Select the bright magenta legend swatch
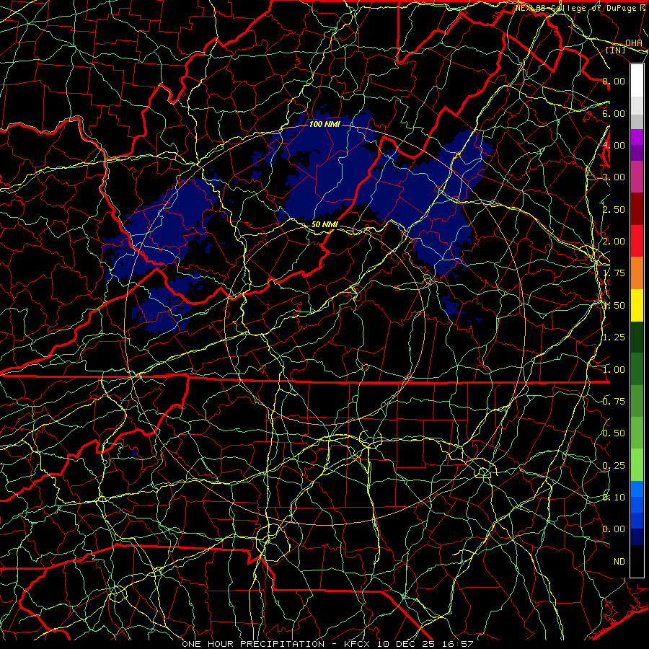The image size is (649, 649). tap(637, 137)
